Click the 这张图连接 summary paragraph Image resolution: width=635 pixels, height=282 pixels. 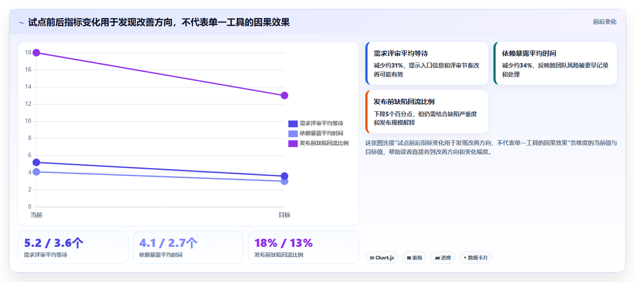tap(491, 147)
